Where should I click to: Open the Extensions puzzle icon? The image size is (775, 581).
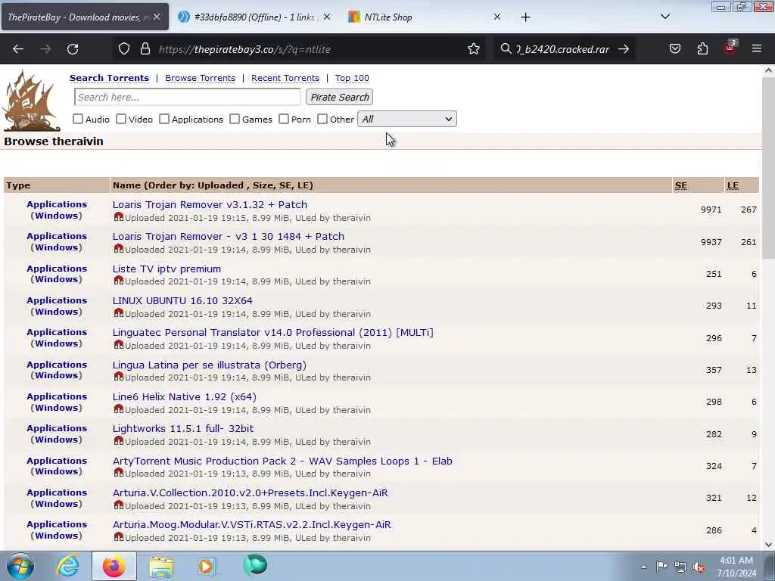pyautogui.click(x=702, y=49)
